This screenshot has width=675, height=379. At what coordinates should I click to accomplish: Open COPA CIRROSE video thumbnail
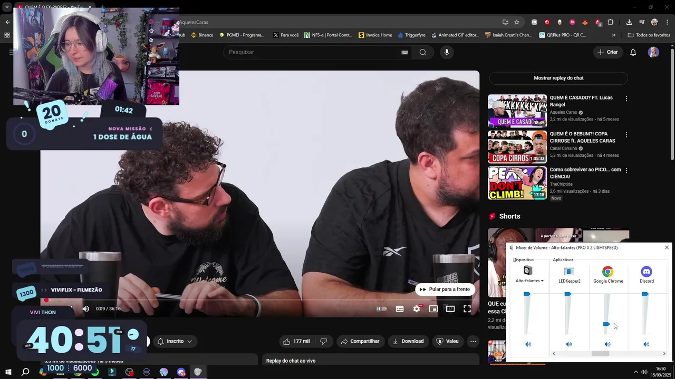click(517, 147)
